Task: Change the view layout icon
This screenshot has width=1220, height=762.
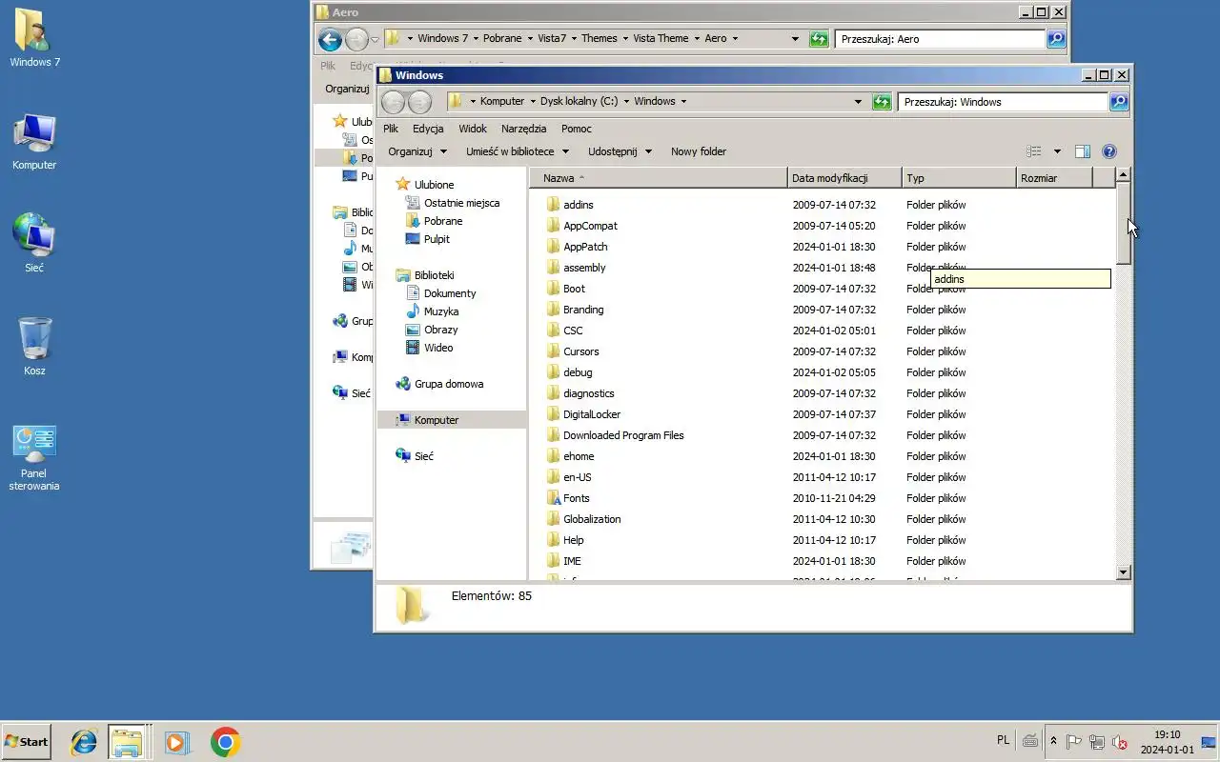Action: tap(1034, 151)
